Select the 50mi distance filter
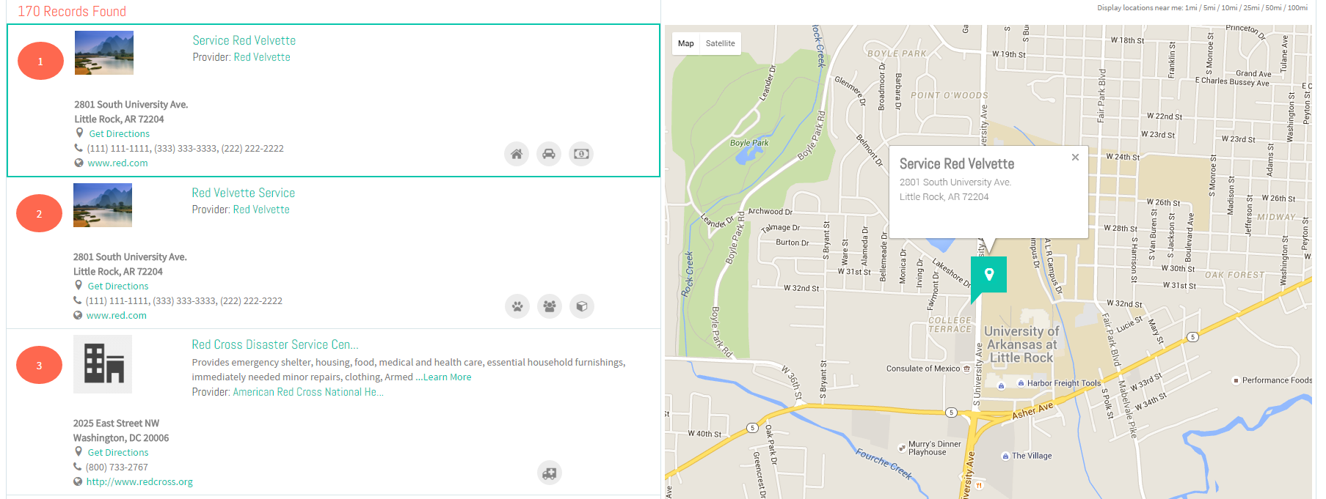1326x499 pixels. click(1273, 8)
